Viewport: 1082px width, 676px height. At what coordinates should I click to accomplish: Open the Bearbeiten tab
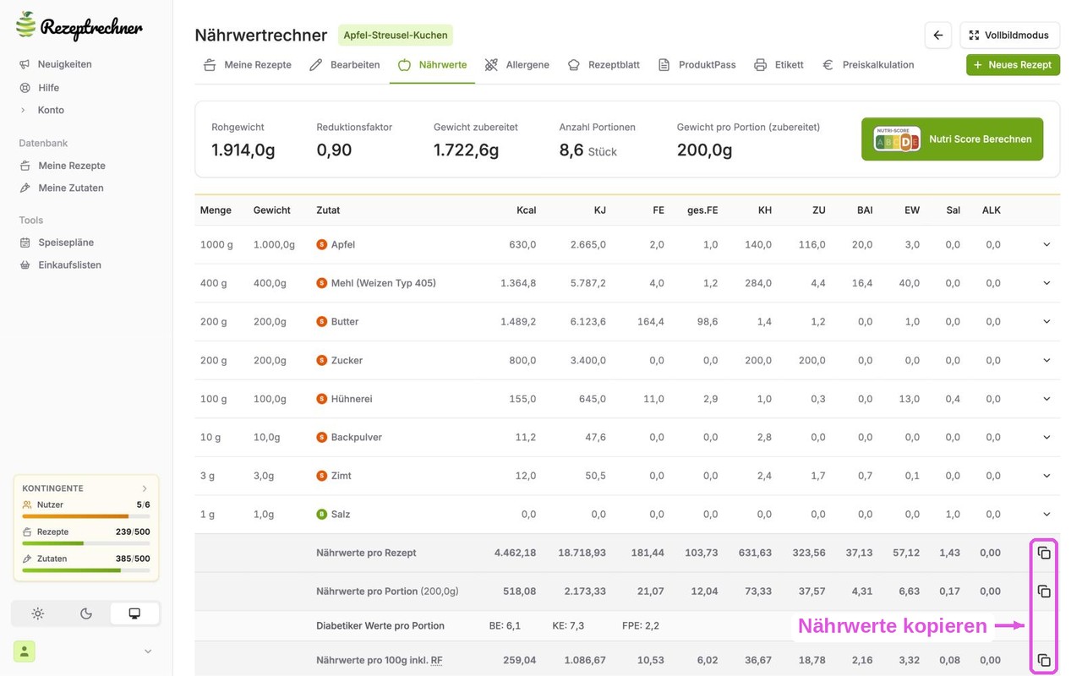tap(344, 64)
